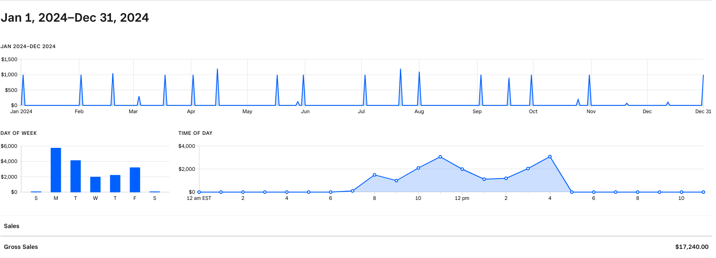Click the 12 am EST data point
The height and width of the screenshot is (258, 716).
click(x=199, y=192)
